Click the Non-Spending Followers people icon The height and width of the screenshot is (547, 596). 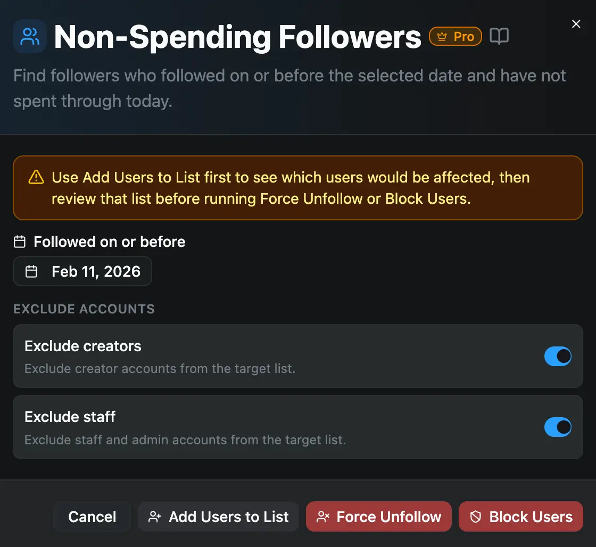pos(29,36)
